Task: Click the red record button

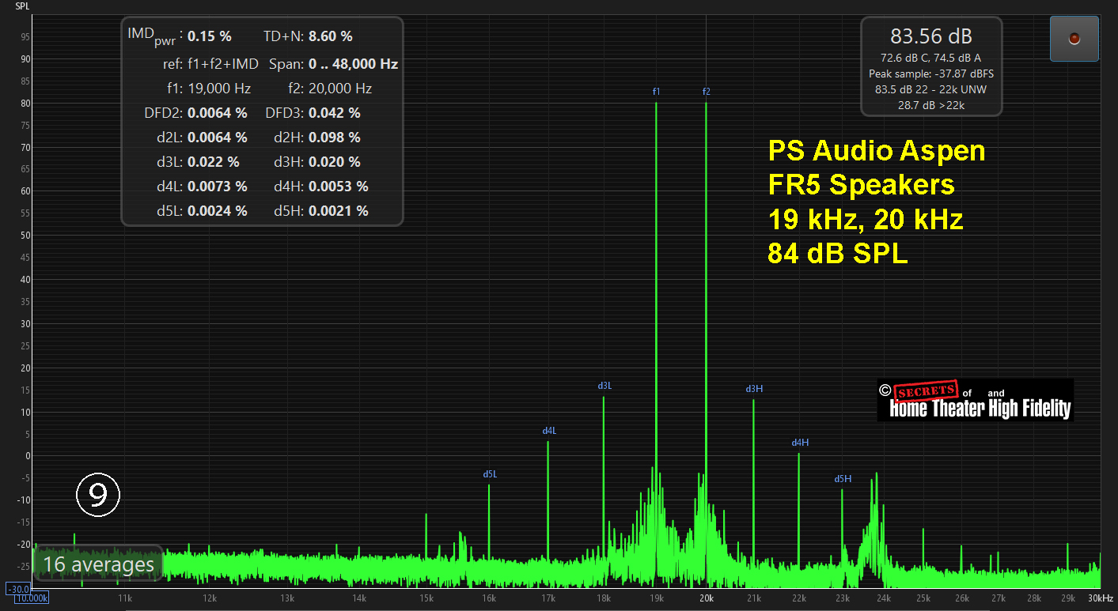Action: point(1074,38)
